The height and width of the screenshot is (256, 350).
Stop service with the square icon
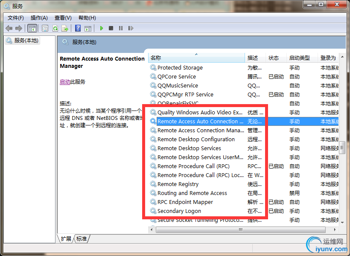tap(111, 28)
